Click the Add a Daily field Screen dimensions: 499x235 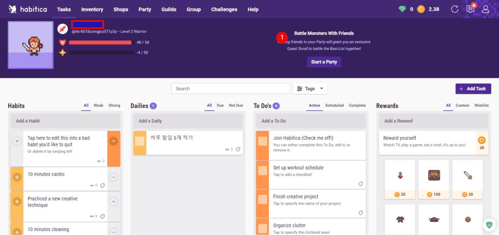coord(188,121)
